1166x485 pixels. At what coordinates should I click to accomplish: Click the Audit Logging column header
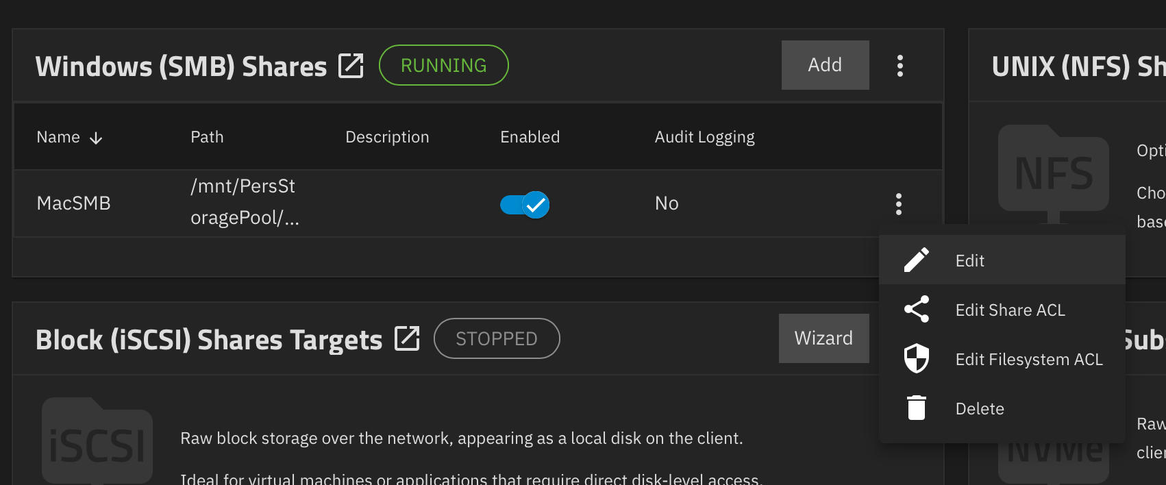[704, 137]
